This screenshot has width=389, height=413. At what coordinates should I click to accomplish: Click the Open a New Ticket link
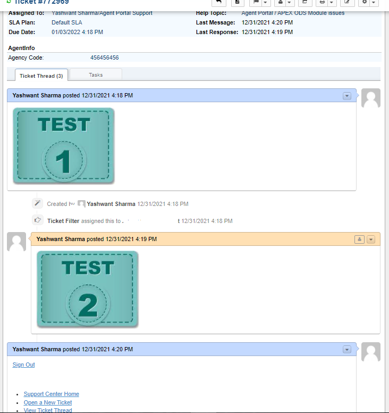point(48,402)
